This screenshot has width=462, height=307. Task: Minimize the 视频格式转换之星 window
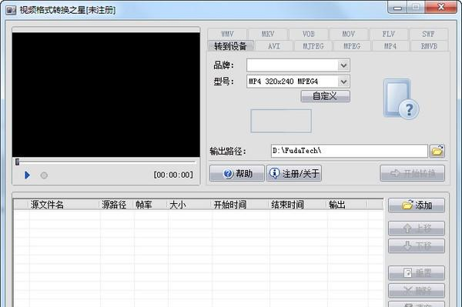(397, 7)
